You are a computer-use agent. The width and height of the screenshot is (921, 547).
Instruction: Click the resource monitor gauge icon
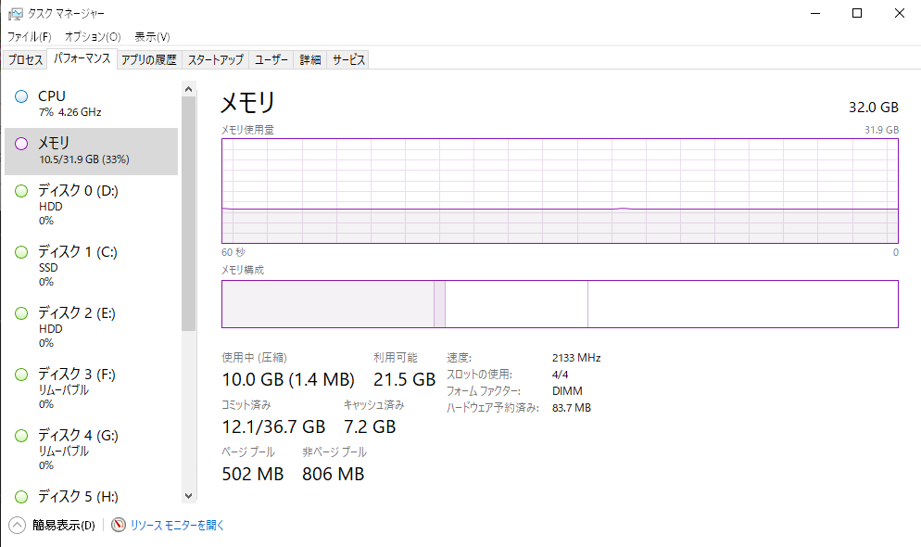[118, 525]
